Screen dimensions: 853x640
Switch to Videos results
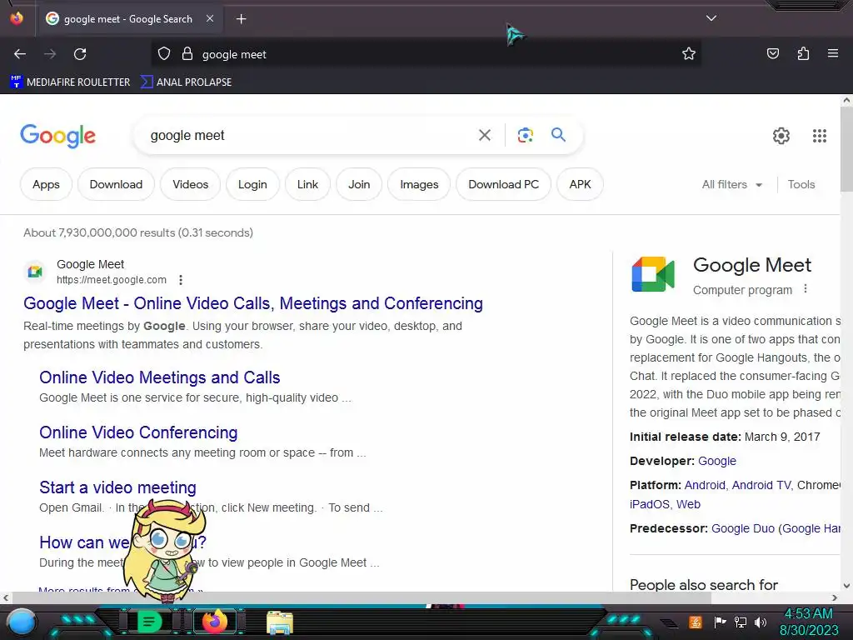[x=191, y=184]
